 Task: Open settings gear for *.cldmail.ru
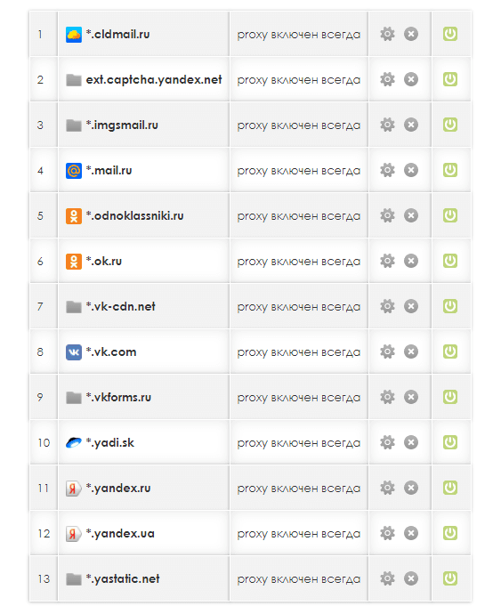pos(387,34)
